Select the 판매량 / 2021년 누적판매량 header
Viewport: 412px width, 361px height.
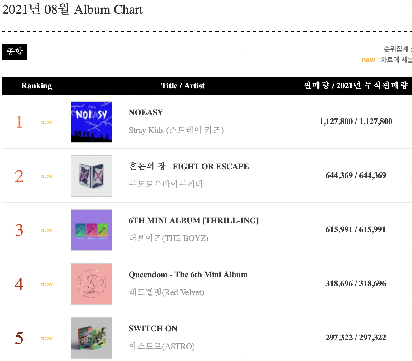[x=356, y=86]
